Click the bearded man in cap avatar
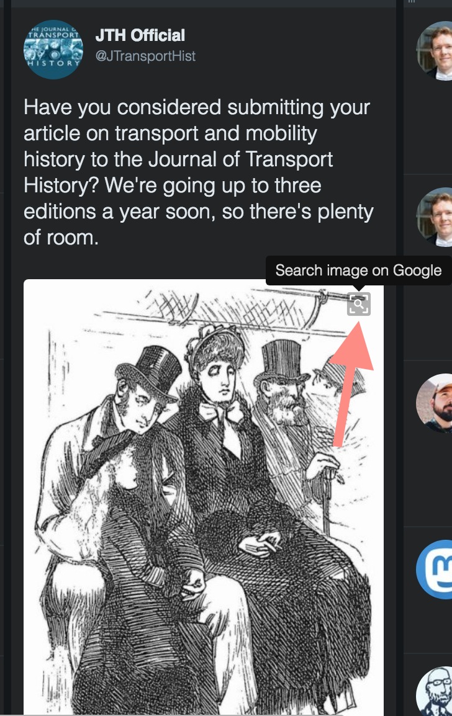 tap(434, 403)
